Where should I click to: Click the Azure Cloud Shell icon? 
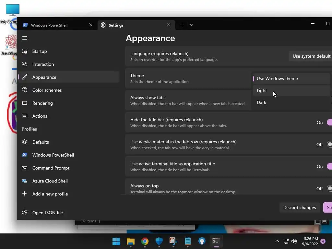coord(25,181)
